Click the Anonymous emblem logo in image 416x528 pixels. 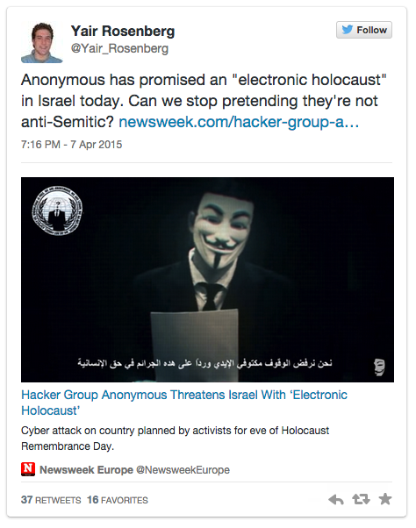tap(57, 210)
